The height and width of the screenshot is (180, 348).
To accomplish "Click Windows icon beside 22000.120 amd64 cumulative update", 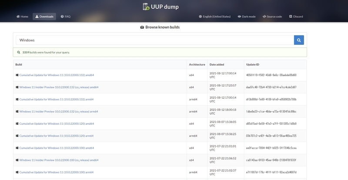I will click(x=17, y=123).
